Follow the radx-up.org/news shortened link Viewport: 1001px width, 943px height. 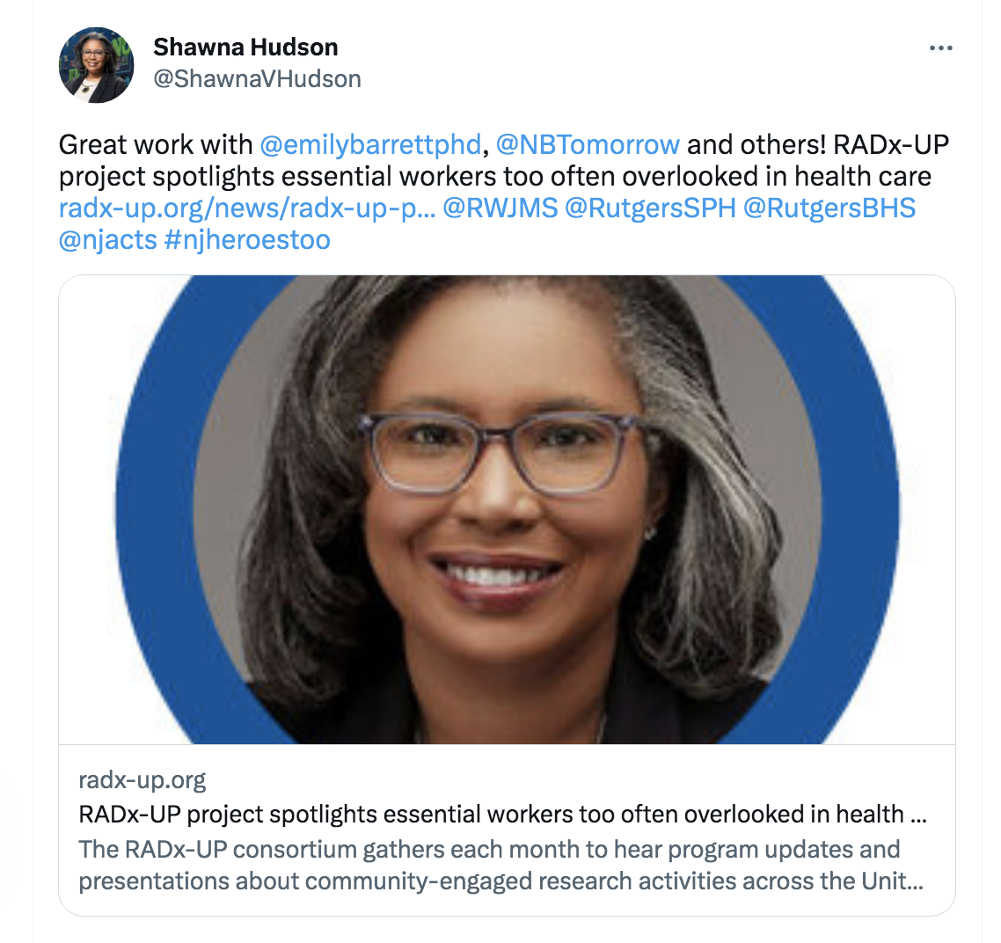247,208
